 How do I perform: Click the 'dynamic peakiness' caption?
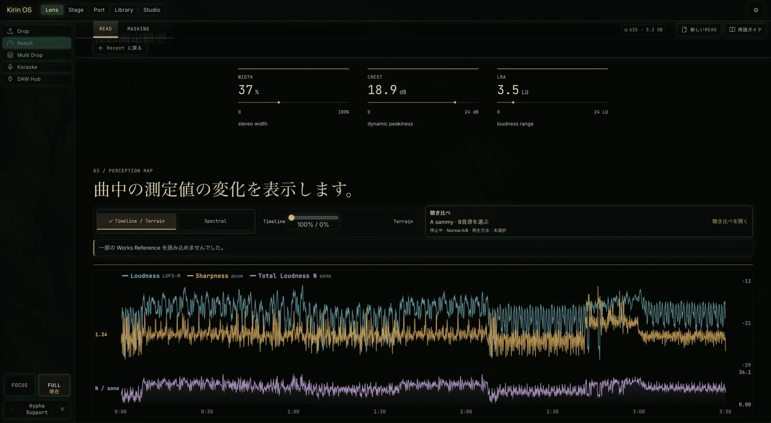pyautogui.click(x=390, y=124)
